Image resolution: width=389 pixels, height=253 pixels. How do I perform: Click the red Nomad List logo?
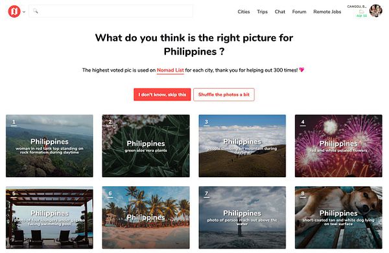tap(14, 12)
